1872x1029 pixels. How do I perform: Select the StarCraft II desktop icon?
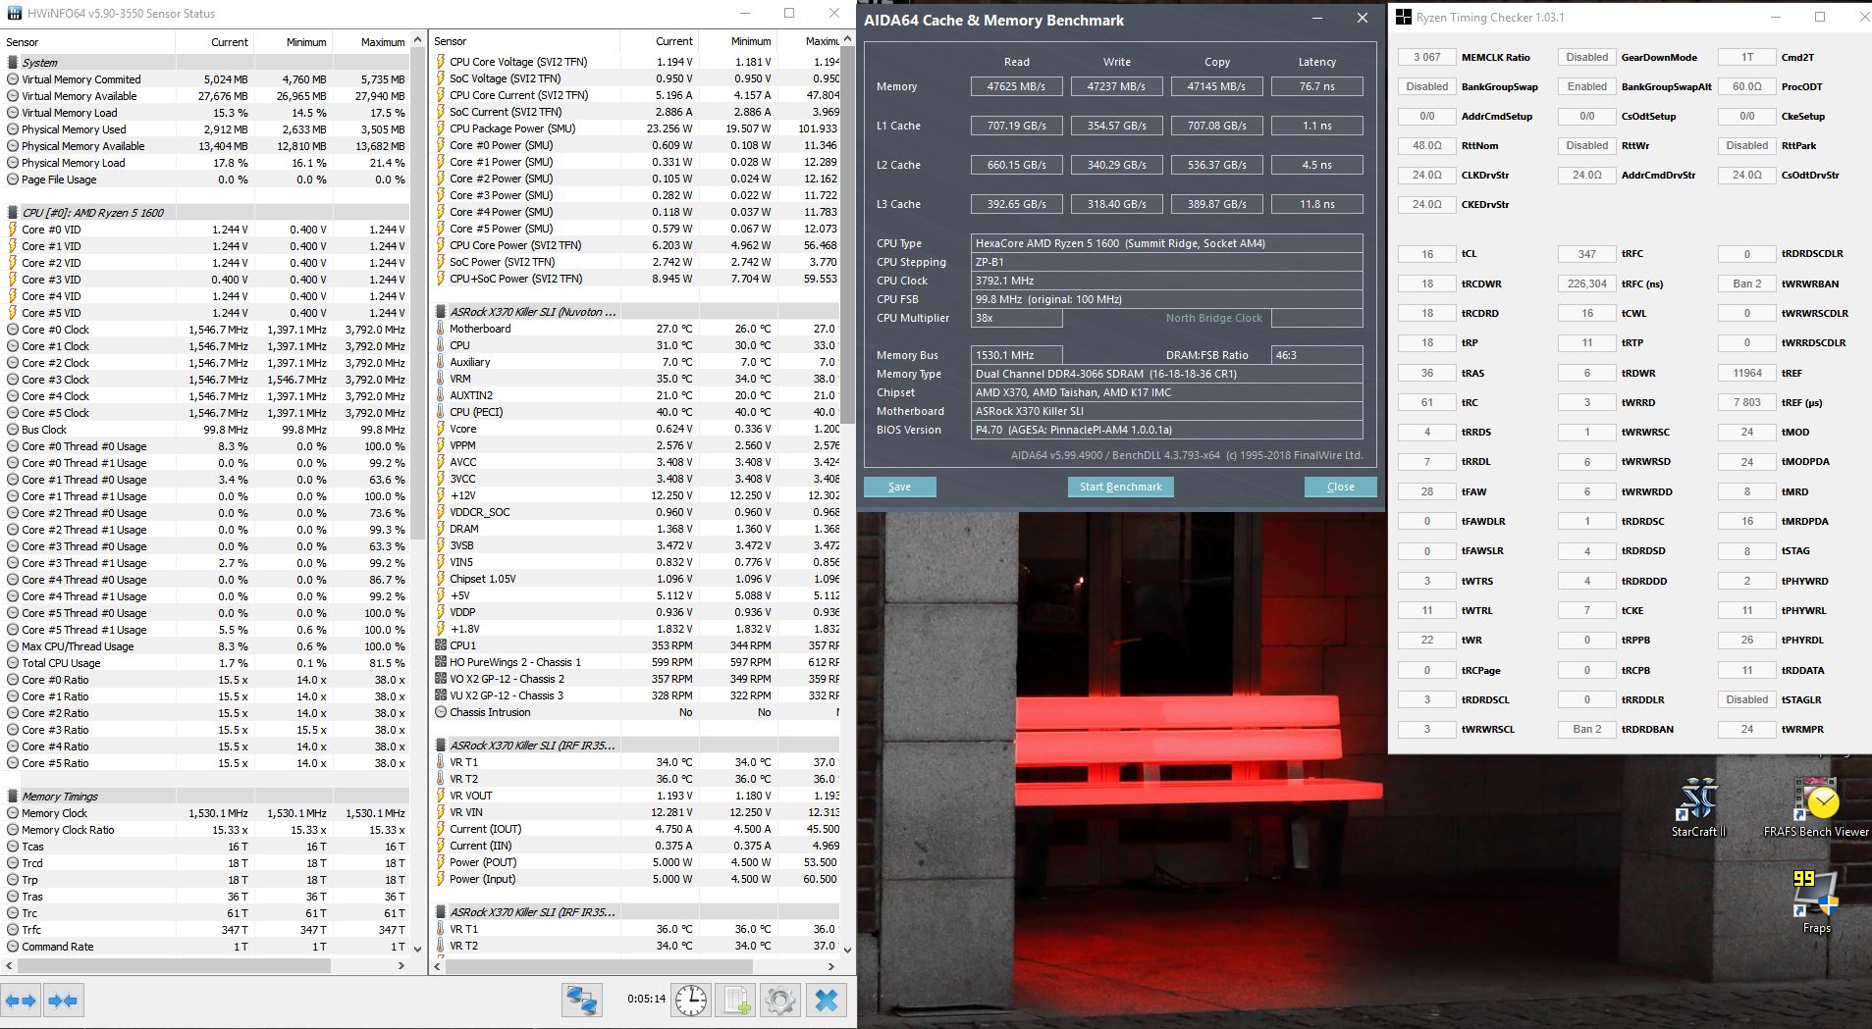1698,807
